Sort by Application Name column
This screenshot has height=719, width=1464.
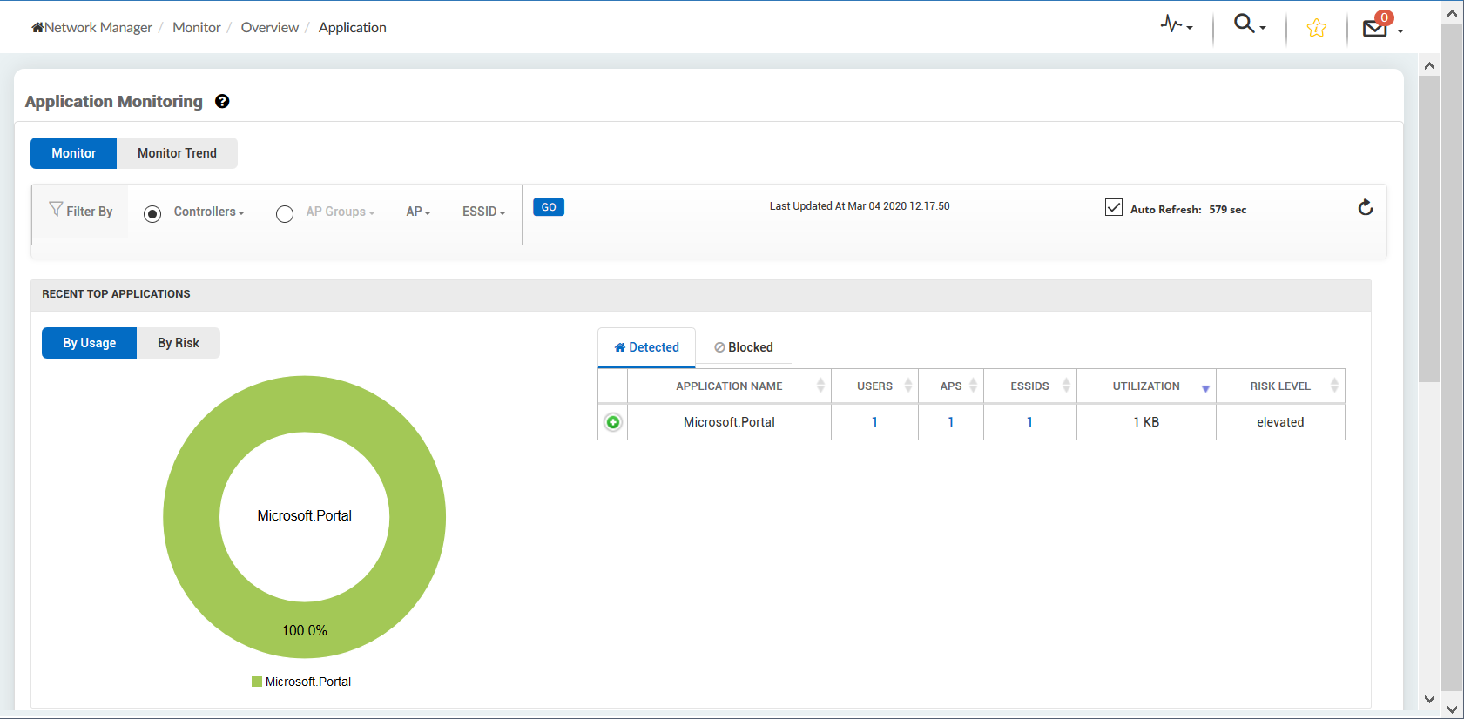pyautogui.click(x=729, y=386)
